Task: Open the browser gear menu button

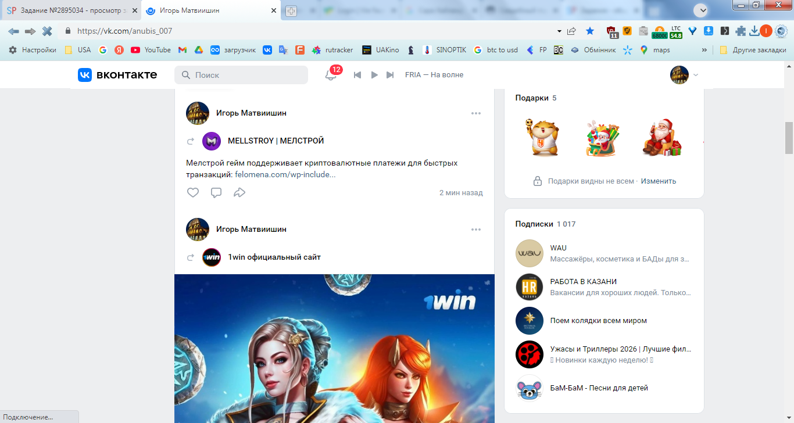Action: coord(781,31)
